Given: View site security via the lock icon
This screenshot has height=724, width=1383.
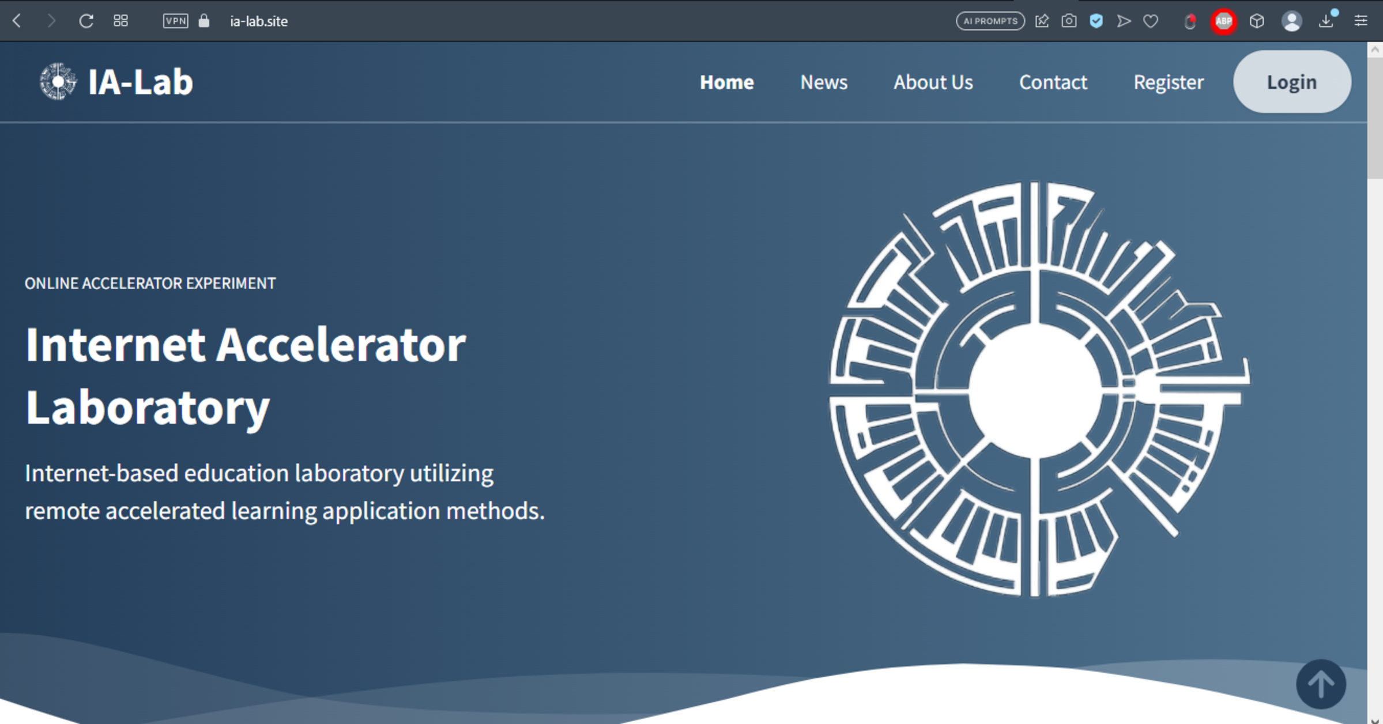Looking at the screenshot, I should point(203,21).
